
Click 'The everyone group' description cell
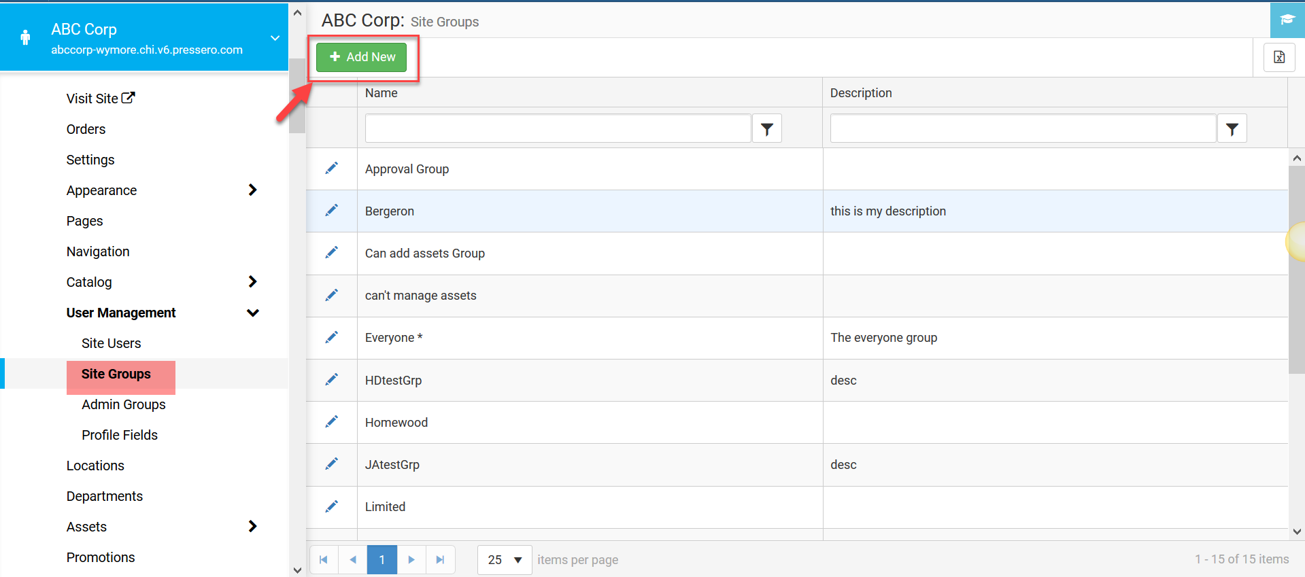1055,338
